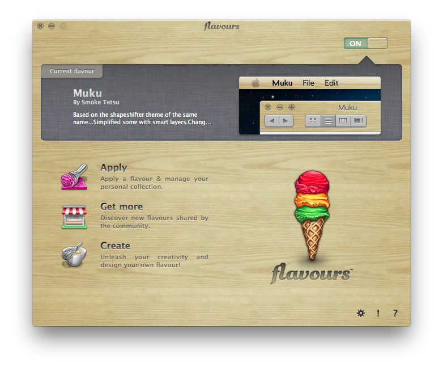
Task: Open the Get more heading link
Action: click(121, 206)
